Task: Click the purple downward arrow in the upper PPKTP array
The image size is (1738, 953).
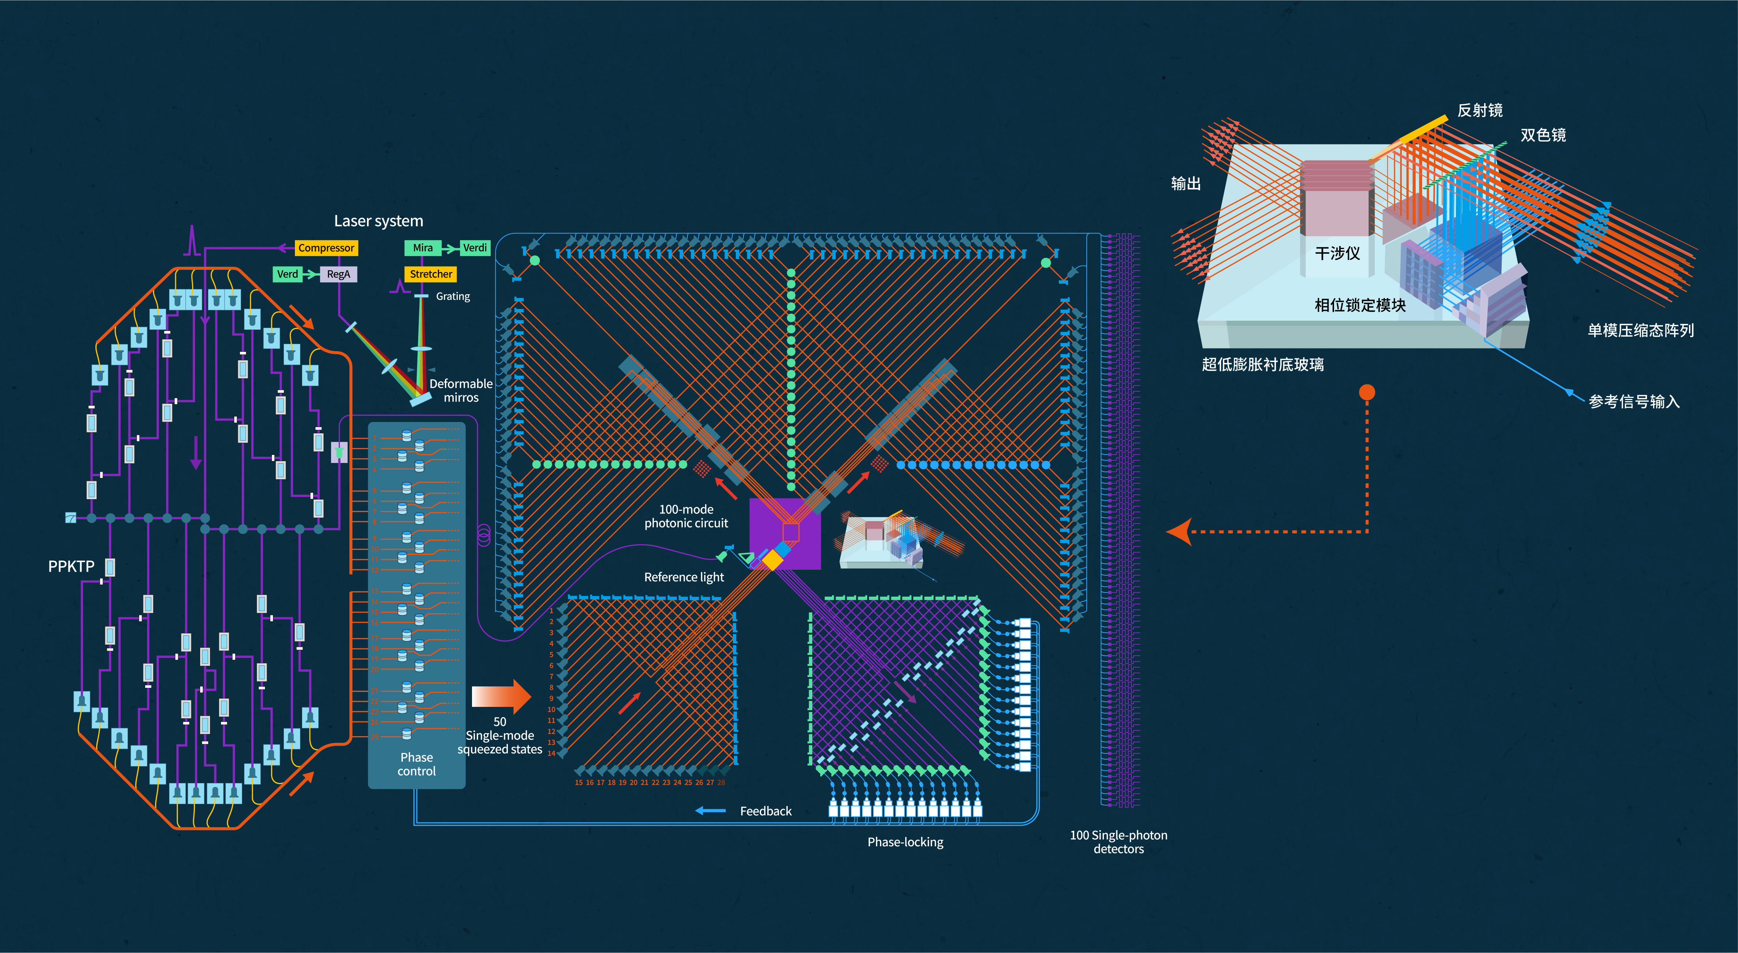Action: [x=196, y=453]
